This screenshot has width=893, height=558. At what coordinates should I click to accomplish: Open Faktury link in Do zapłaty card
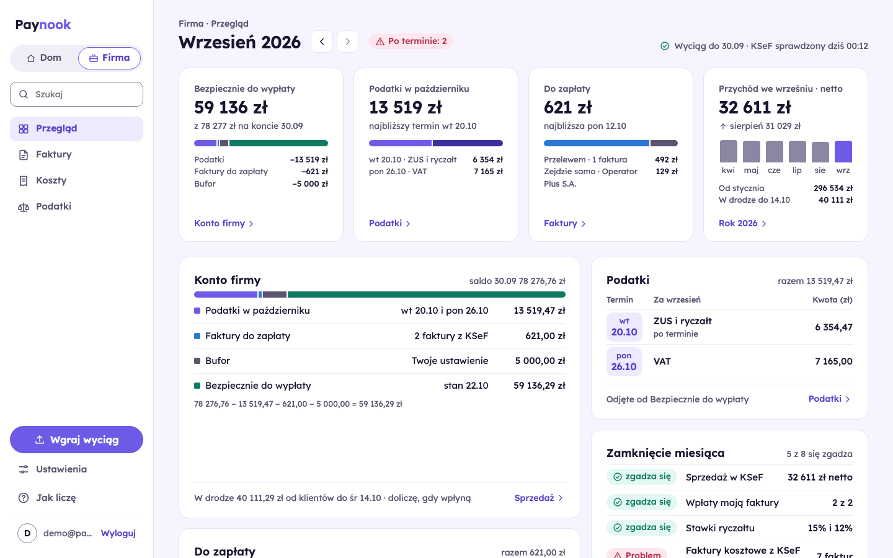(x=565, y=223)
